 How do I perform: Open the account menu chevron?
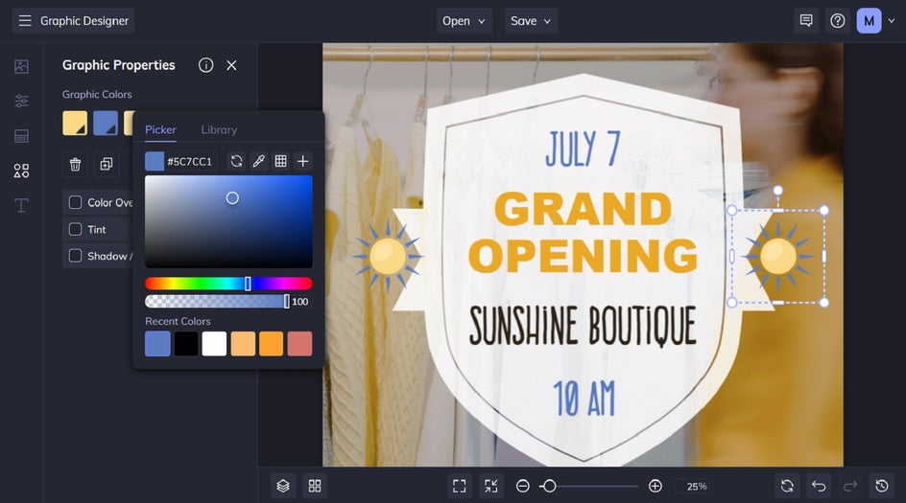(x=892, y=21)
